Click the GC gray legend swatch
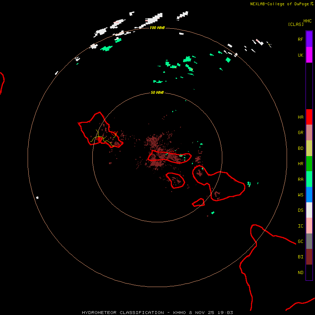315x315 pixels. pos(309,241)
